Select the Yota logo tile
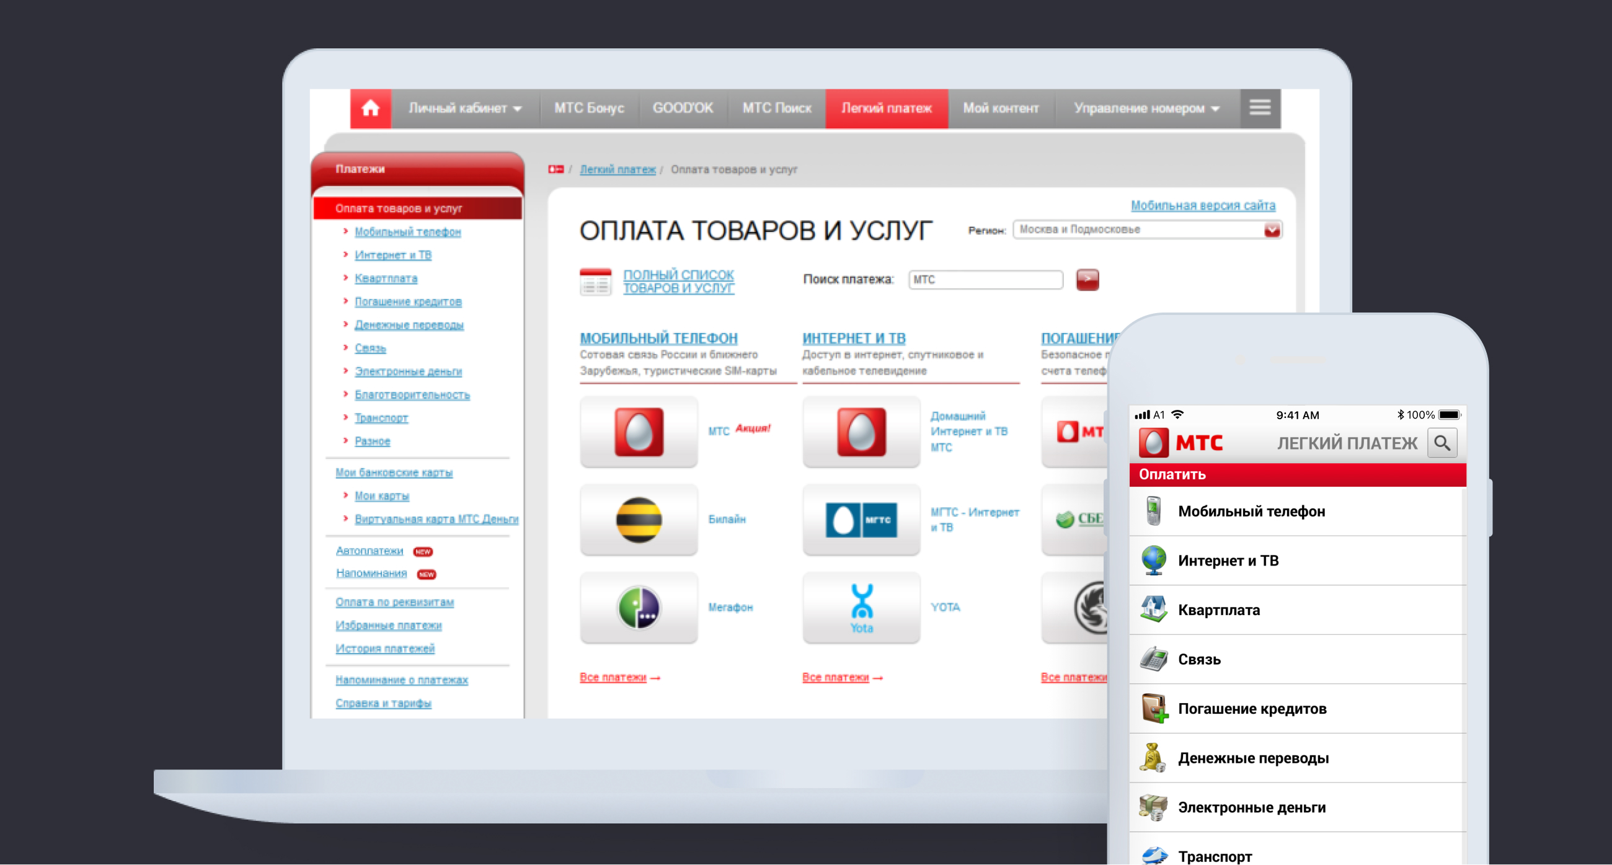 pyautogui.click(x=861, y=607)
